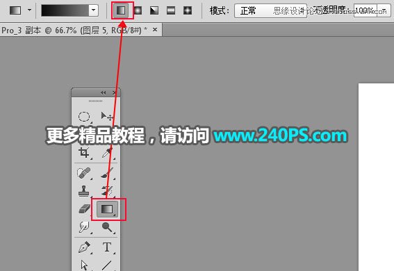
Task: Select the History Brush tool
Action: tap(107, 191)
